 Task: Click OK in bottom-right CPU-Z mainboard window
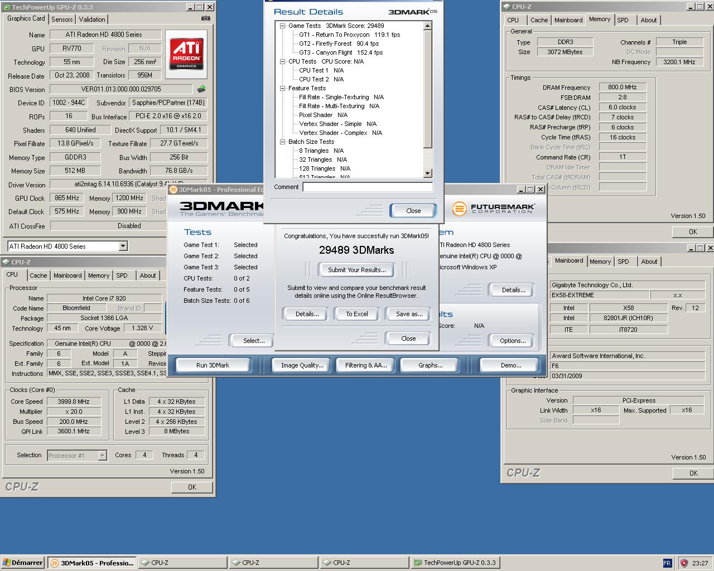[x=693, y=473]
